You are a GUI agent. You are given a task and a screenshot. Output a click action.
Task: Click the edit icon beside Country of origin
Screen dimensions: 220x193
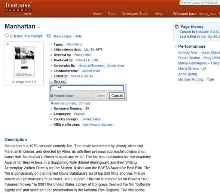(51, 119)
